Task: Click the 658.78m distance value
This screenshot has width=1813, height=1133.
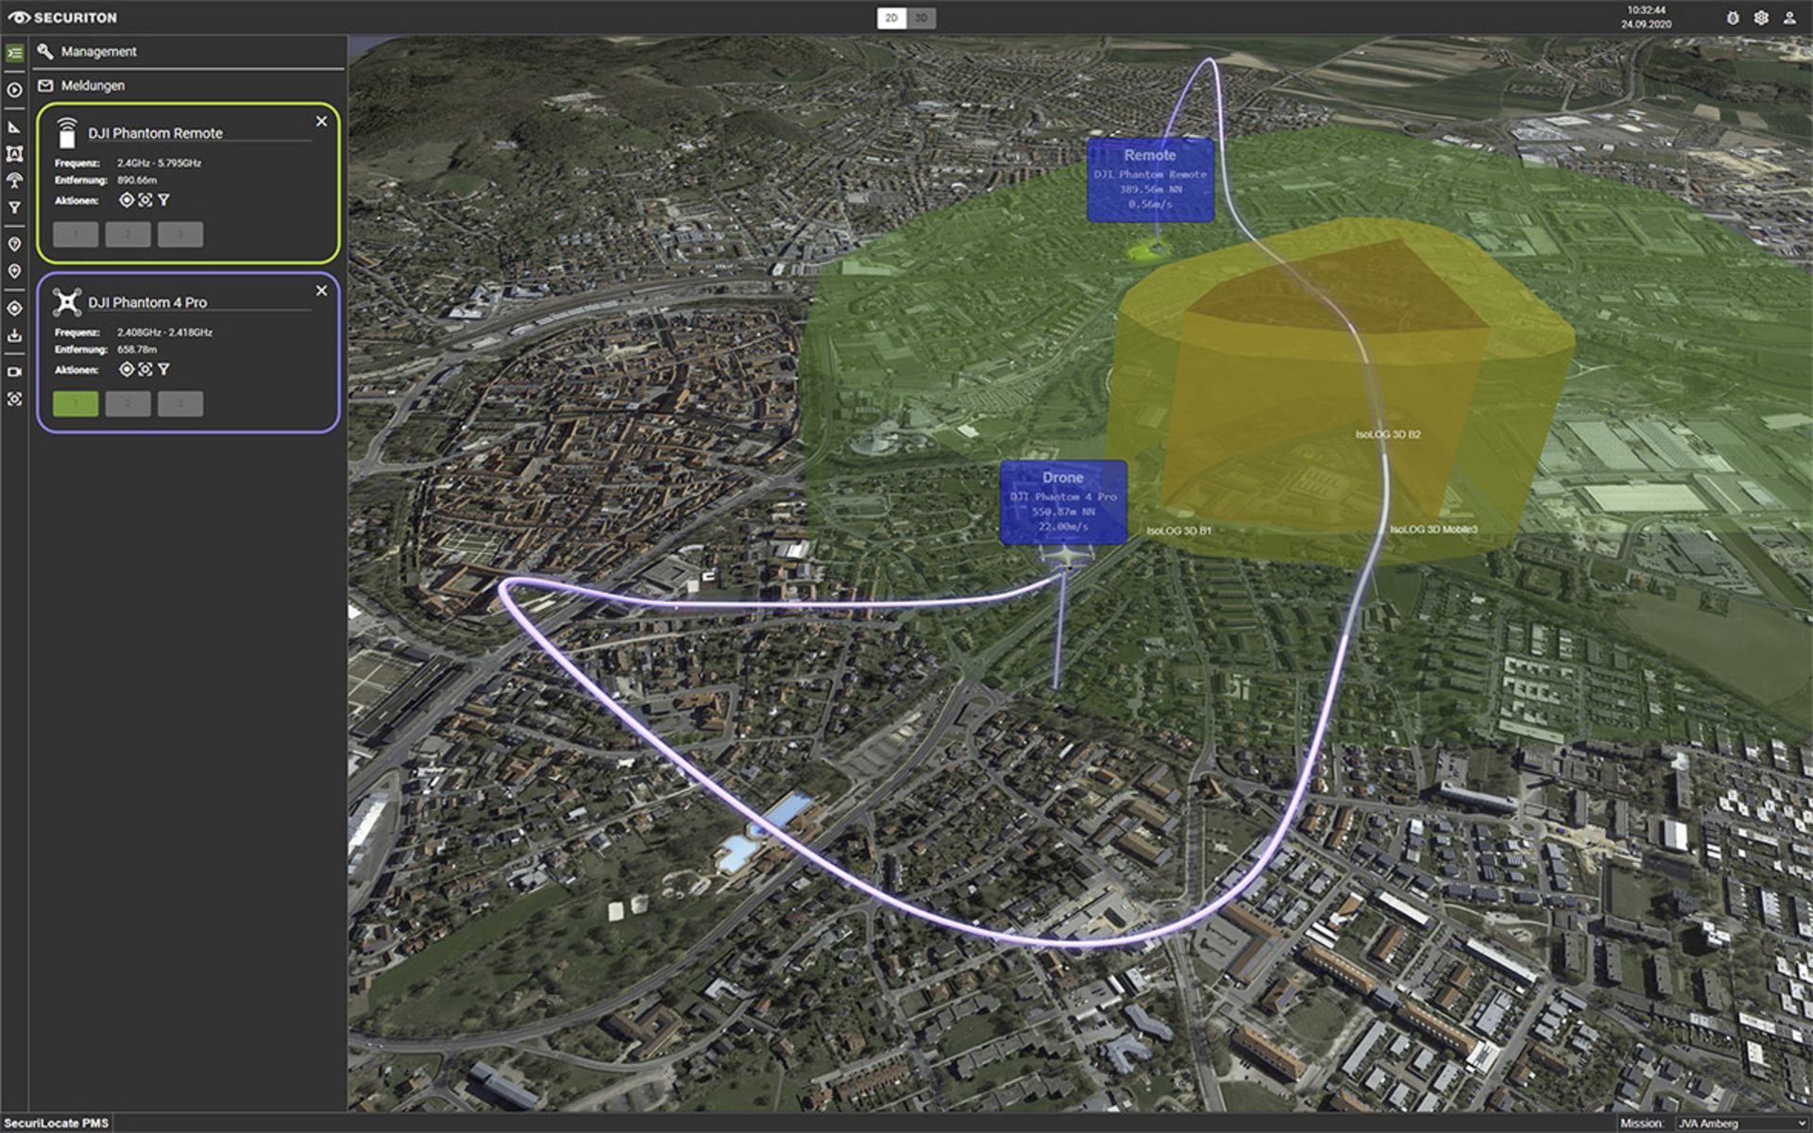Action: (137, 349)
